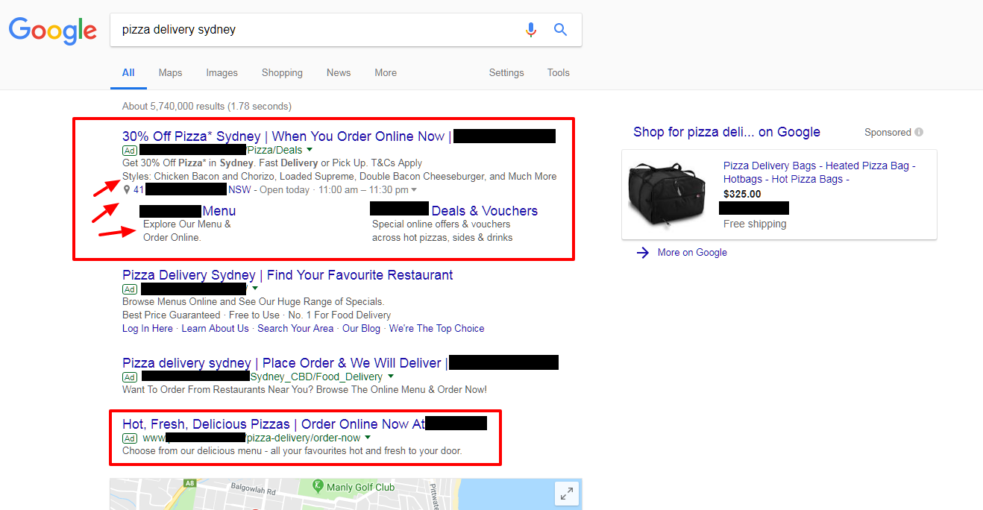
Task: Click the blue magnifier search button
Action: pyautogui.click(x=561, y=30)
